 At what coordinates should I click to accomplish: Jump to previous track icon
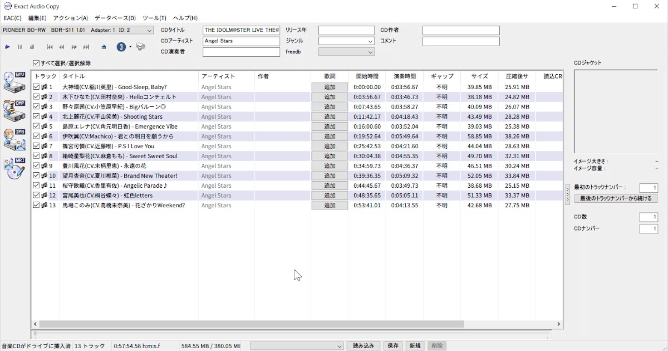50,47
